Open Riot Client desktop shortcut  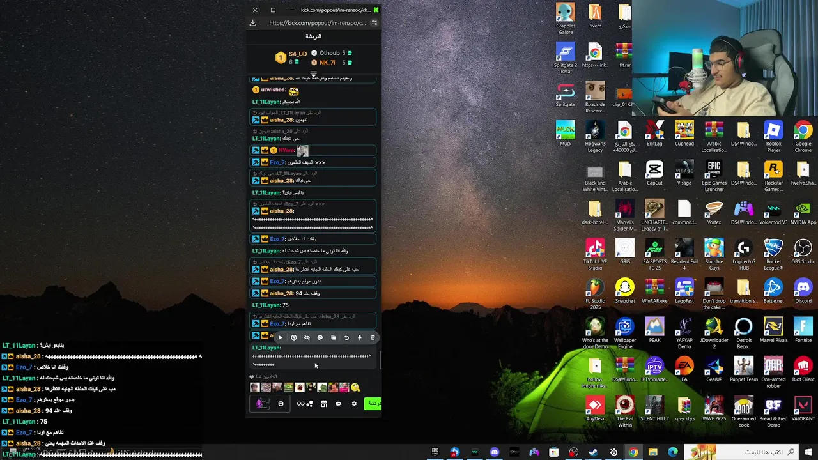803,369
